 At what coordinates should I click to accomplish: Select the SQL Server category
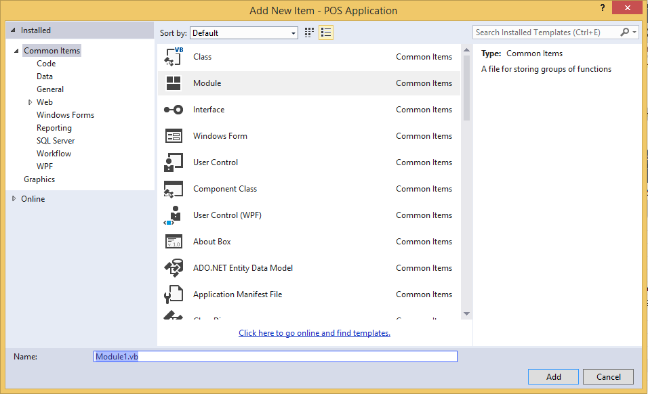[56, 141]
